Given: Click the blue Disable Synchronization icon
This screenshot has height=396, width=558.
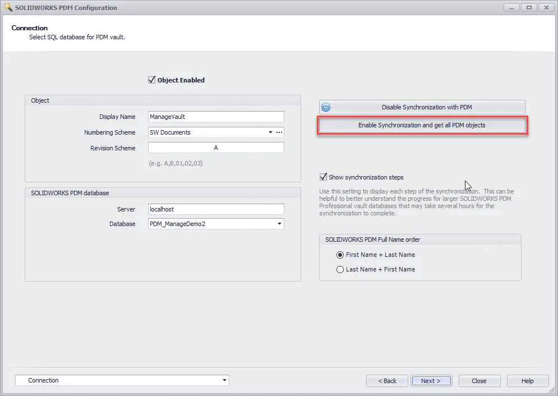Looking at the screenshot, I should click(326, 108).
